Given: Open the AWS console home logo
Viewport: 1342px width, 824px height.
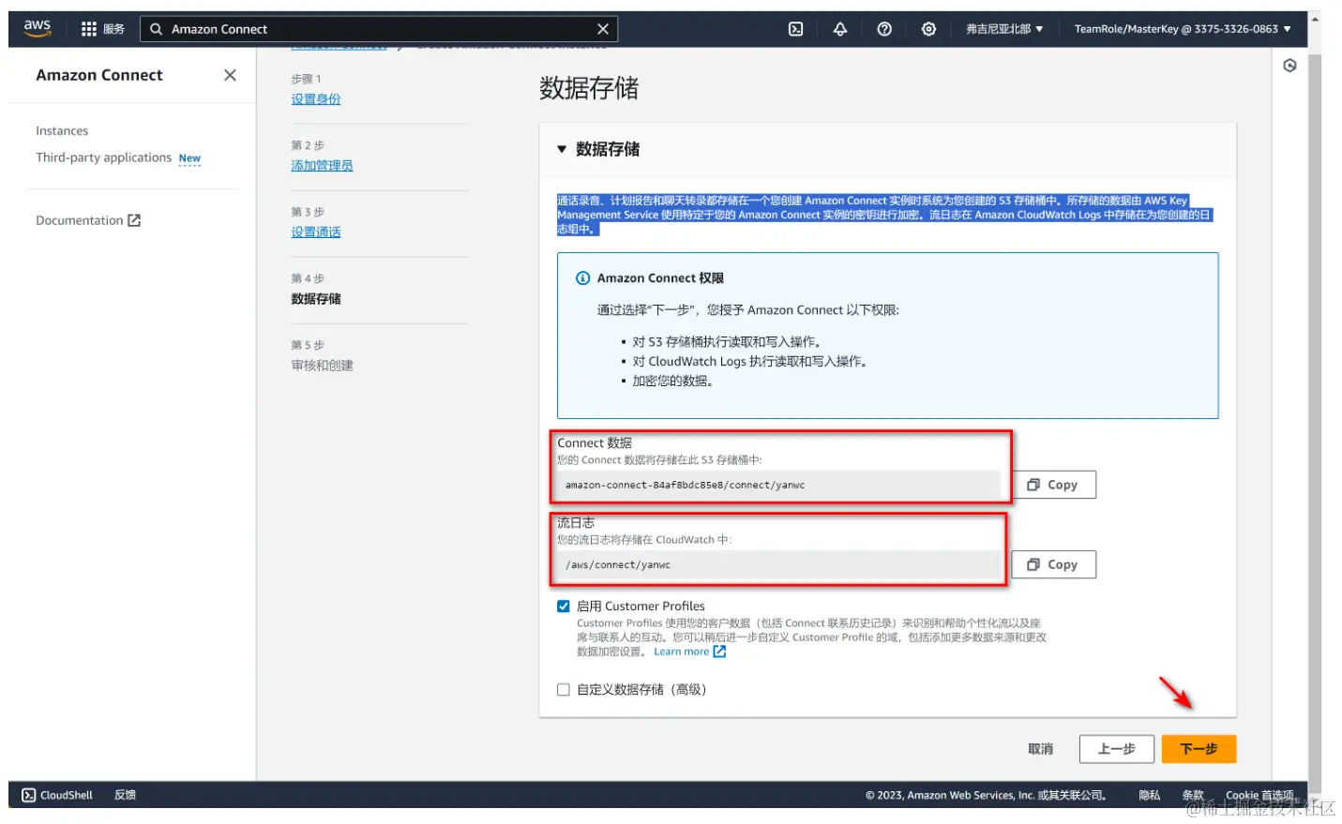Looking at the screenshot, I should pos(38,28).
